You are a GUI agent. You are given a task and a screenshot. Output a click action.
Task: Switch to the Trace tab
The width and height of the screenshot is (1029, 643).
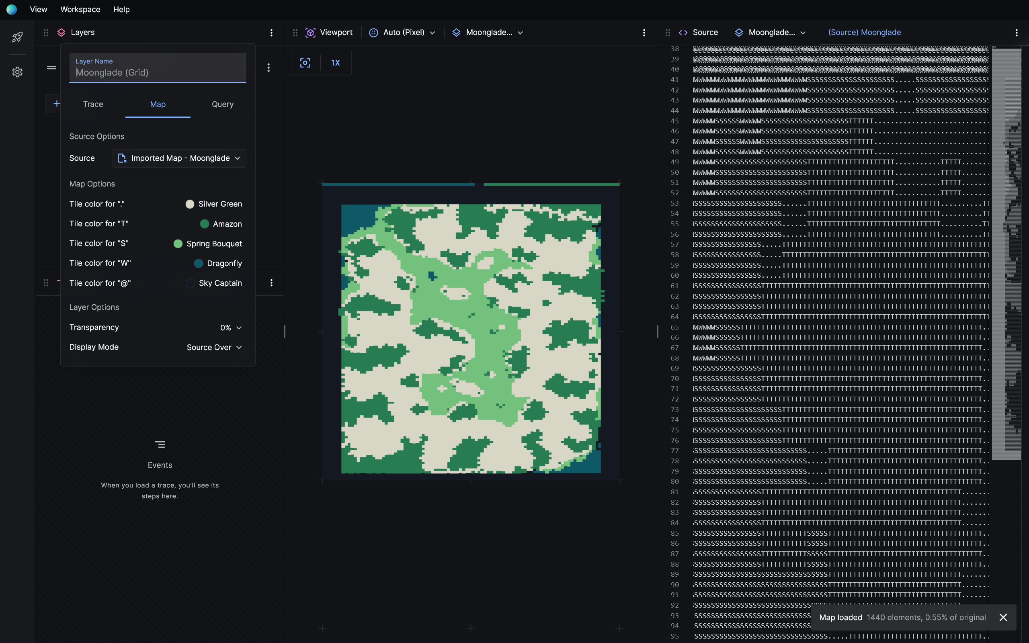click(93, 104)
